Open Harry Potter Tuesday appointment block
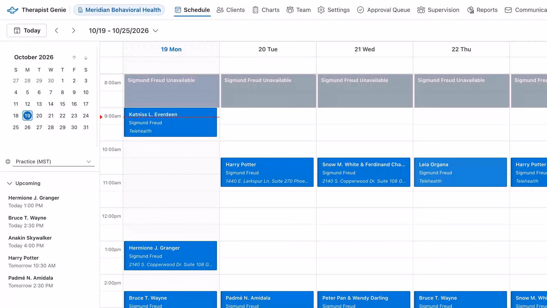The image size is (547, 308). click(x=267, y=172)
